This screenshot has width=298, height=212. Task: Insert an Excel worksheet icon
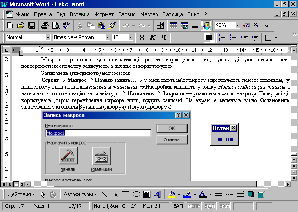tap(184, 26)
